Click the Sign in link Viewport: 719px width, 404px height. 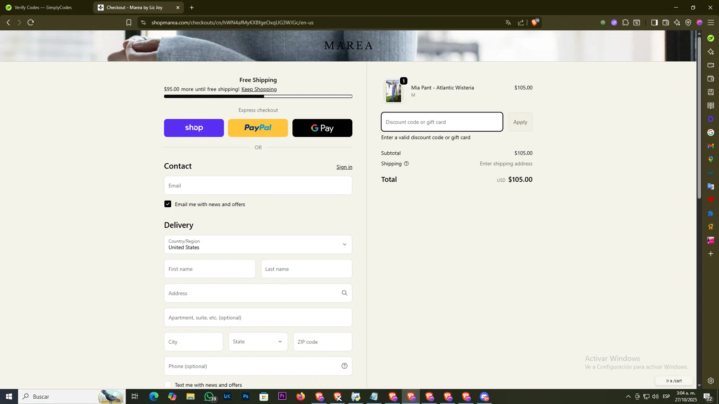click(344, 167)
